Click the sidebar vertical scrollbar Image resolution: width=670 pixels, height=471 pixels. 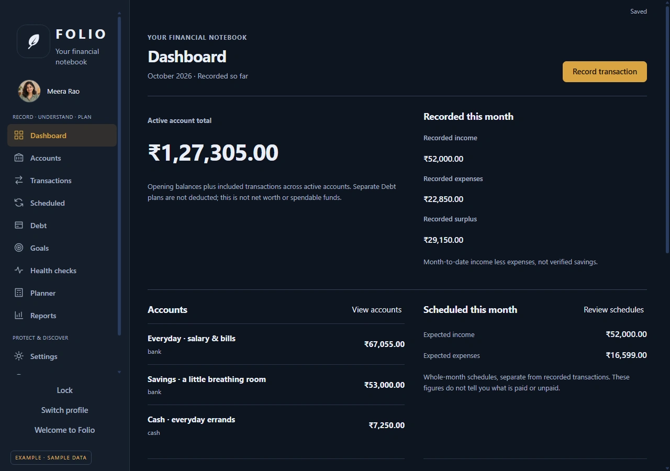pyautogui.click(x=119, y=175)
